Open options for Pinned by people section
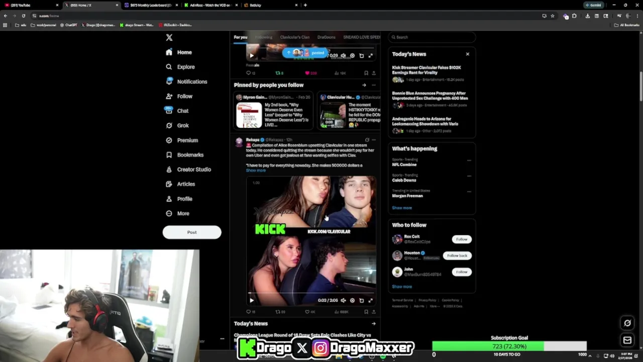 coord(374,85)
